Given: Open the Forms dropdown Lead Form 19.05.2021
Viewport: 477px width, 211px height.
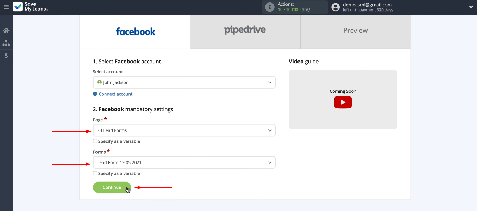Looking at the screenshot, I should (x=184, y=162).
